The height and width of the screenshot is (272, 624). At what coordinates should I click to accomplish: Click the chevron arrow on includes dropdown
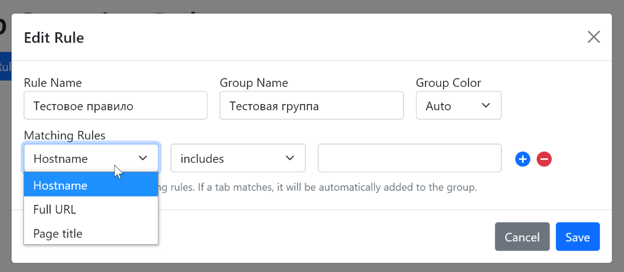pos(290,158)
